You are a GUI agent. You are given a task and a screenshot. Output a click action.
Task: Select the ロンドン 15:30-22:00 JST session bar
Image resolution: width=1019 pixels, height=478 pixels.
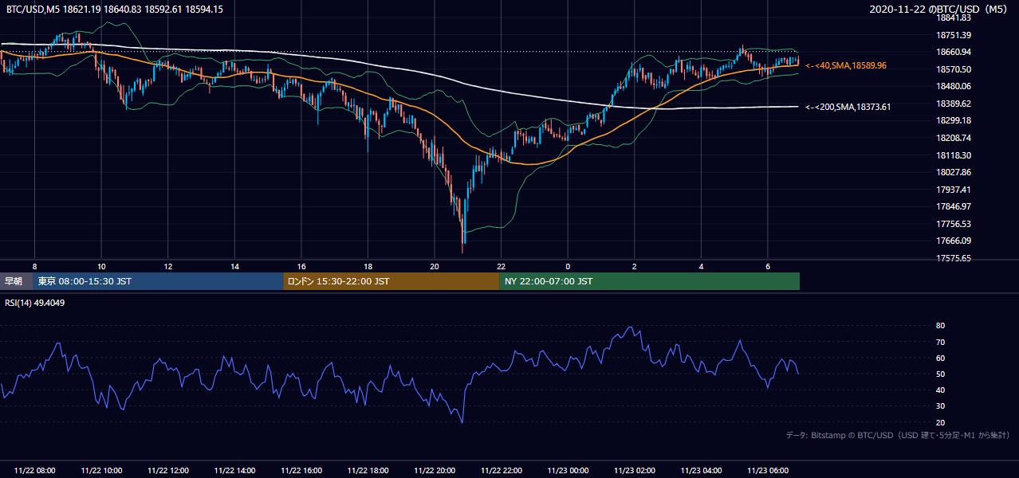[x=391, y=281]
